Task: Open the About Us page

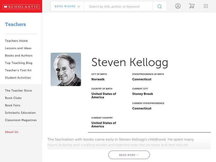Action: 12,132
